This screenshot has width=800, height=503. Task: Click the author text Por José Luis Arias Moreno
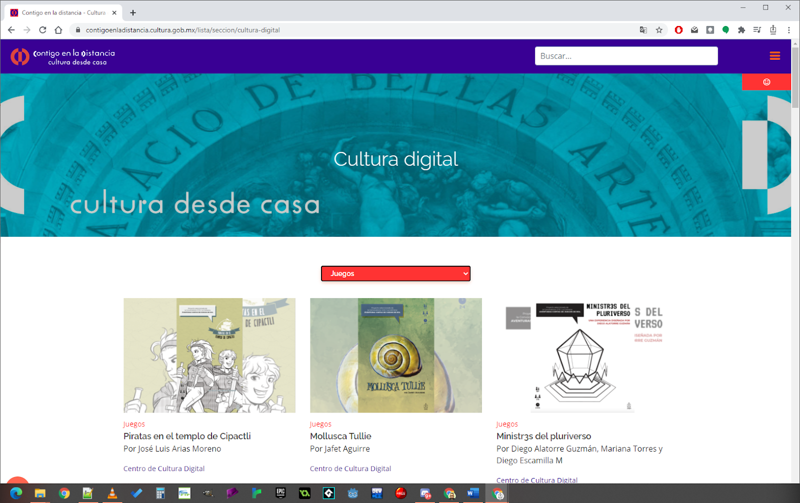[x=172, y=449]
